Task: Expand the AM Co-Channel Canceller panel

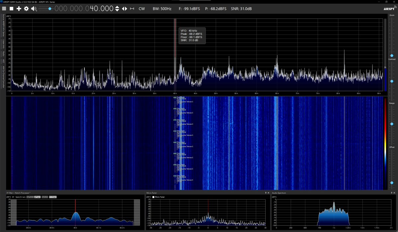Action: pyautogui.click(x=2, y=77)
